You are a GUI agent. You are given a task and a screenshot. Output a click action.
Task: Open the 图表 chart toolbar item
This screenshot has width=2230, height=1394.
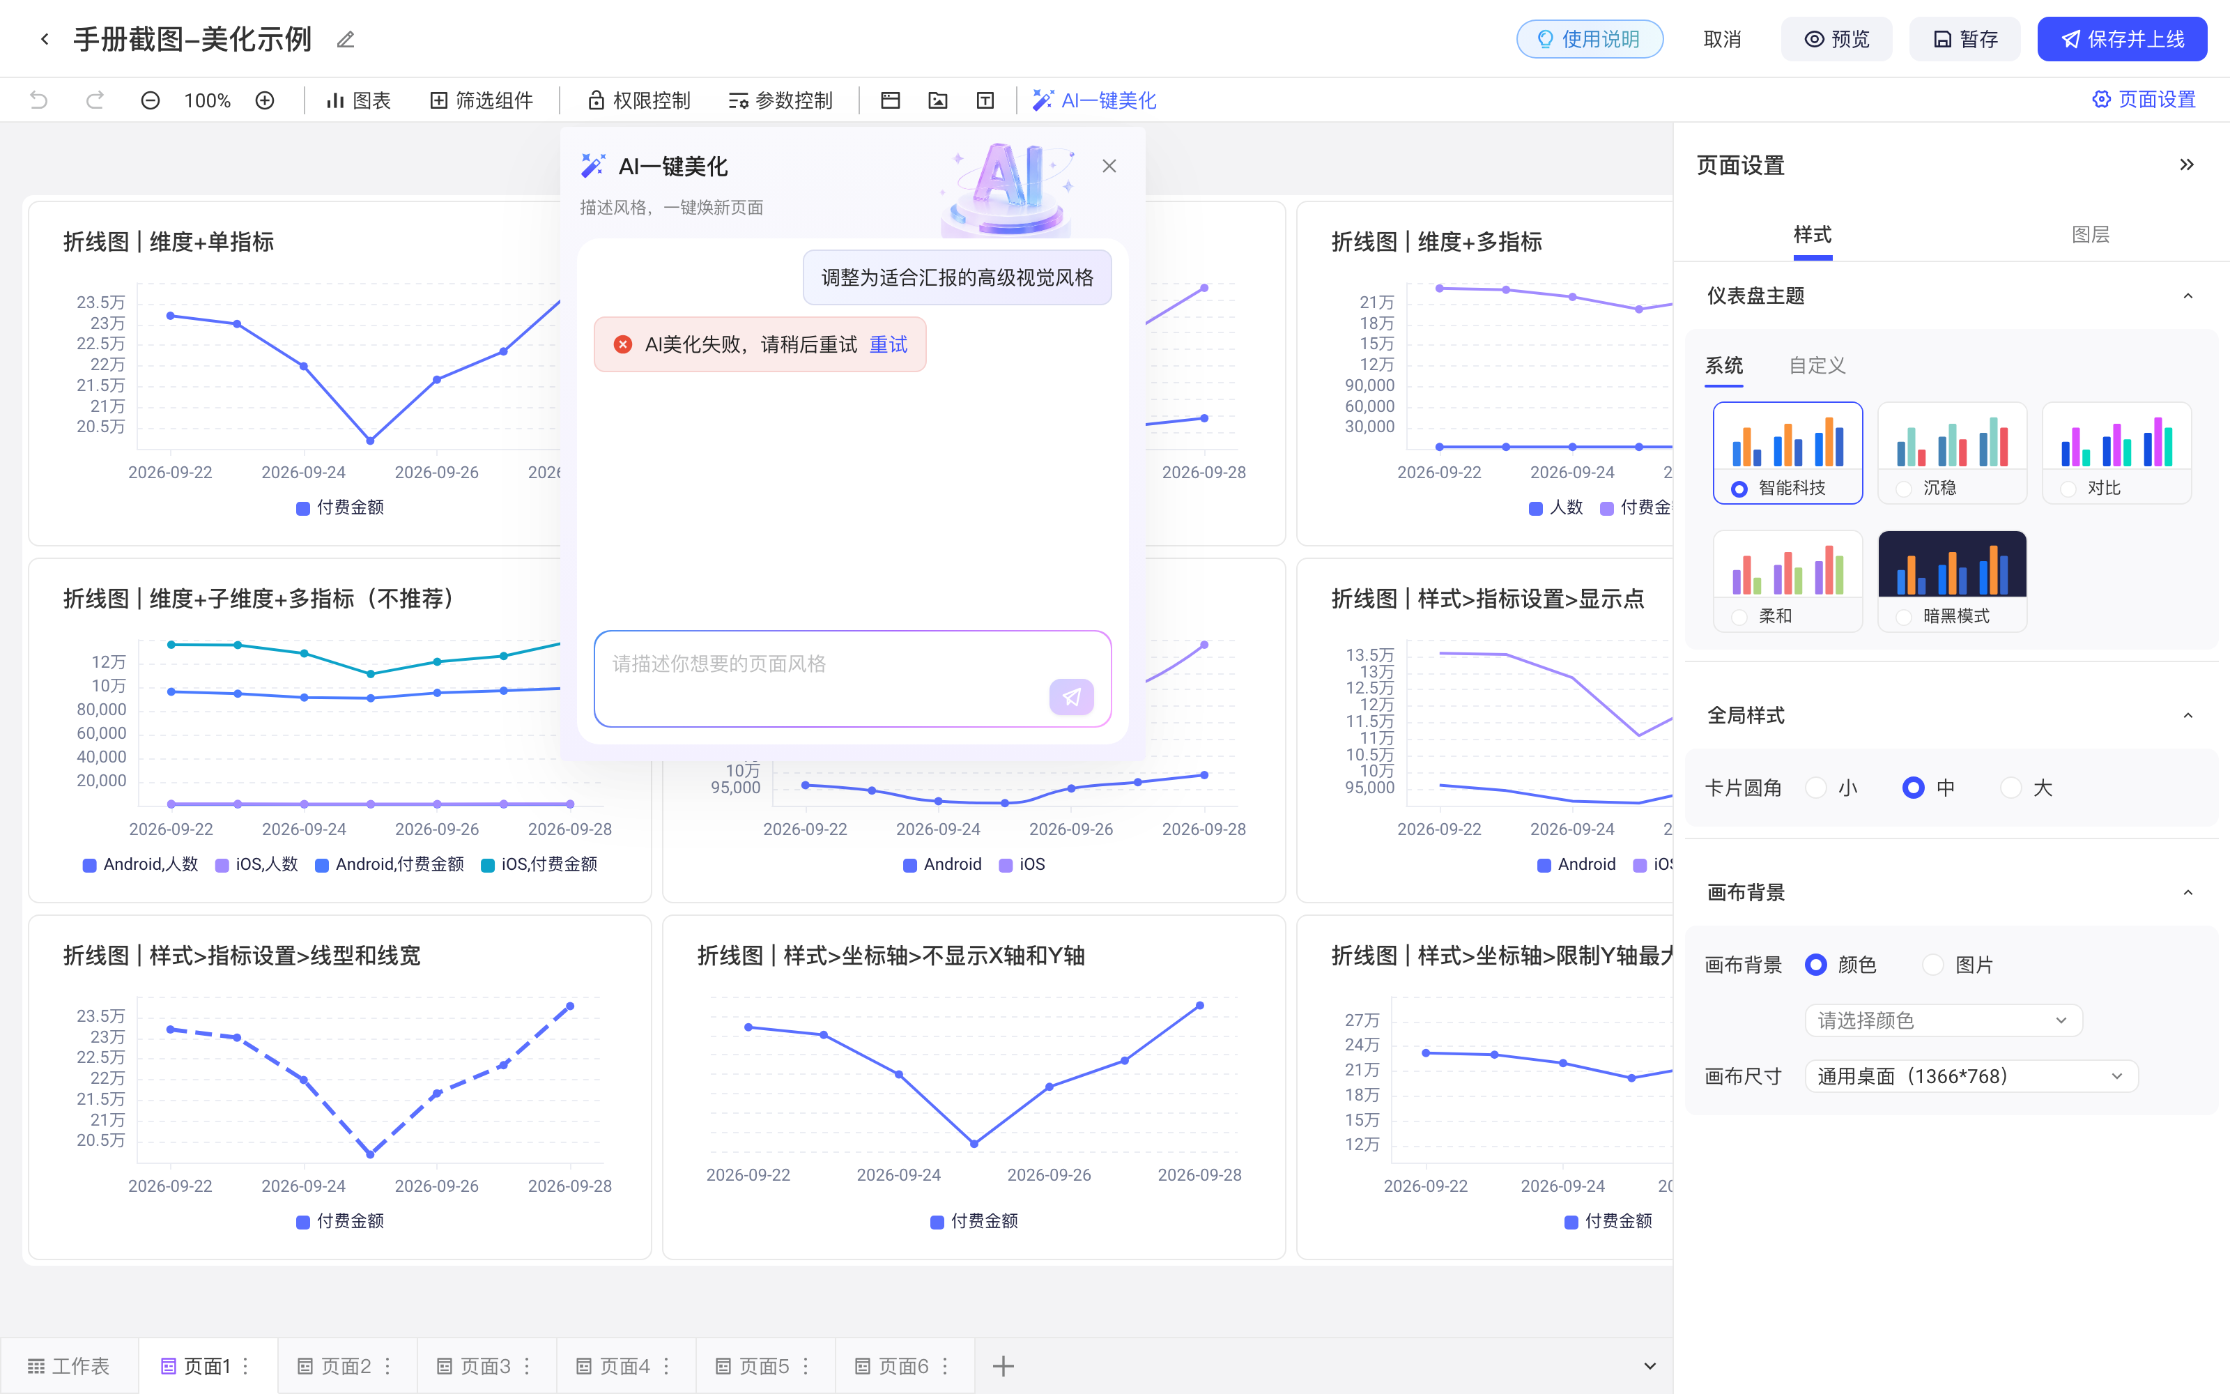pos(358,100)
